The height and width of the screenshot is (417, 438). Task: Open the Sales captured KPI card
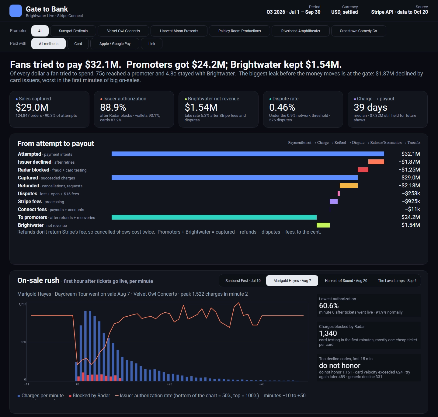point(49,109)
